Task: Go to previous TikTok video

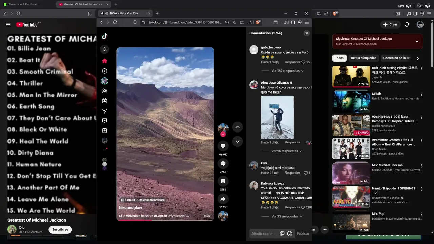Action: click(x=237, y=127)
